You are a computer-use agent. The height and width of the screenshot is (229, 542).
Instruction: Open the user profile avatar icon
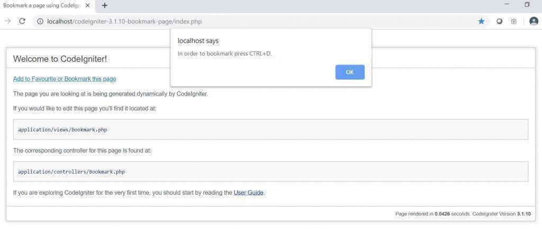534,21
